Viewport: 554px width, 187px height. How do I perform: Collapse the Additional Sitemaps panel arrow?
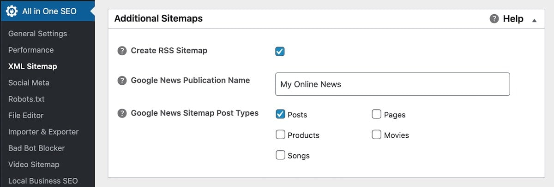534,20
